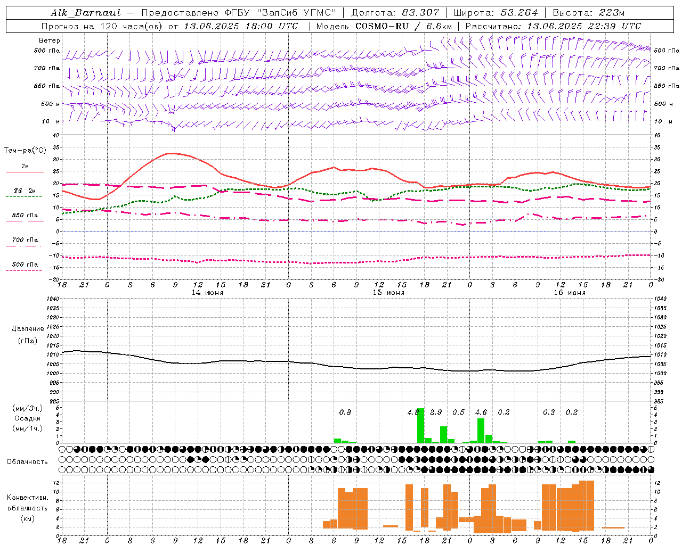Click the elevation text Высота: 223м
Viewport: 682px width, 545px height.
589,13
